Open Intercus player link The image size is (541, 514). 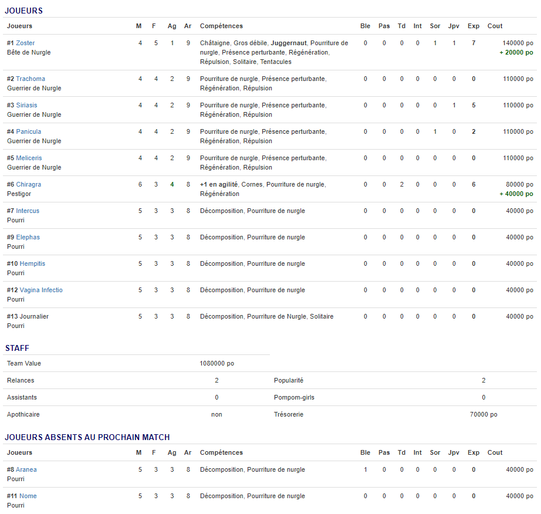click(x=28, y=211)
